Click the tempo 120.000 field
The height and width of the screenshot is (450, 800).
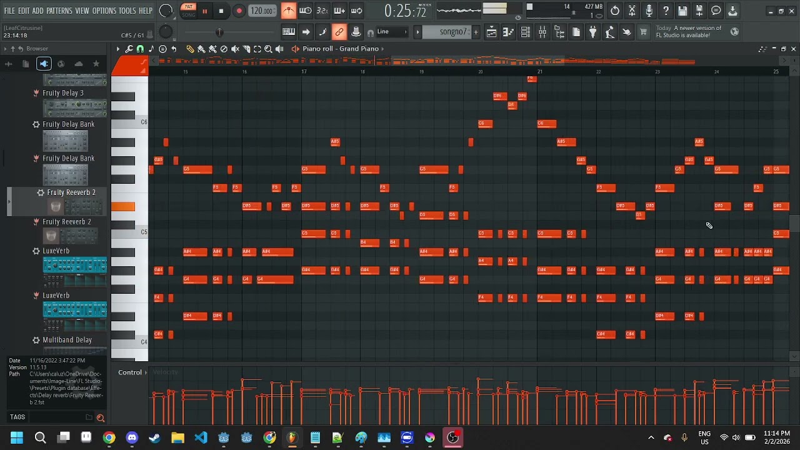point(262,11)
